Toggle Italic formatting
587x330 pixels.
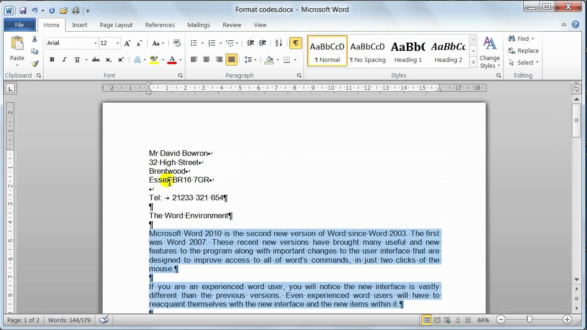[x=64, y=60]
